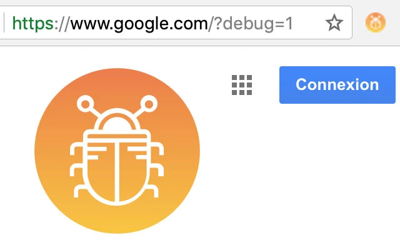
Task: Select the bottom-right dot of apps grid
Action: click(249, 92)
